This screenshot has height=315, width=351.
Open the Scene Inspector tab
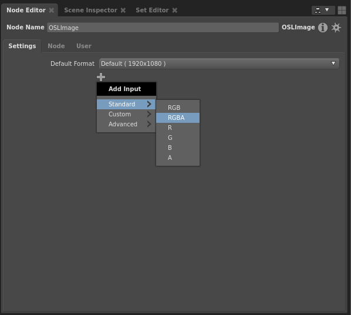90,11
